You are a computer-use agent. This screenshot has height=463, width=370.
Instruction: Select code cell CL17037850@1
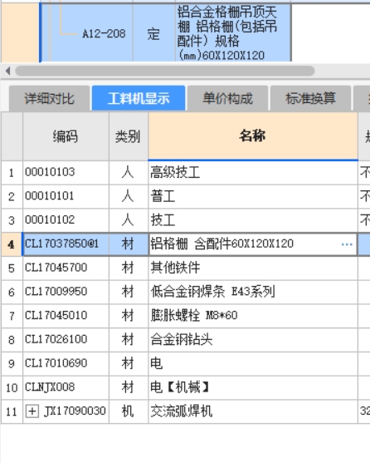tap(66, 244)
